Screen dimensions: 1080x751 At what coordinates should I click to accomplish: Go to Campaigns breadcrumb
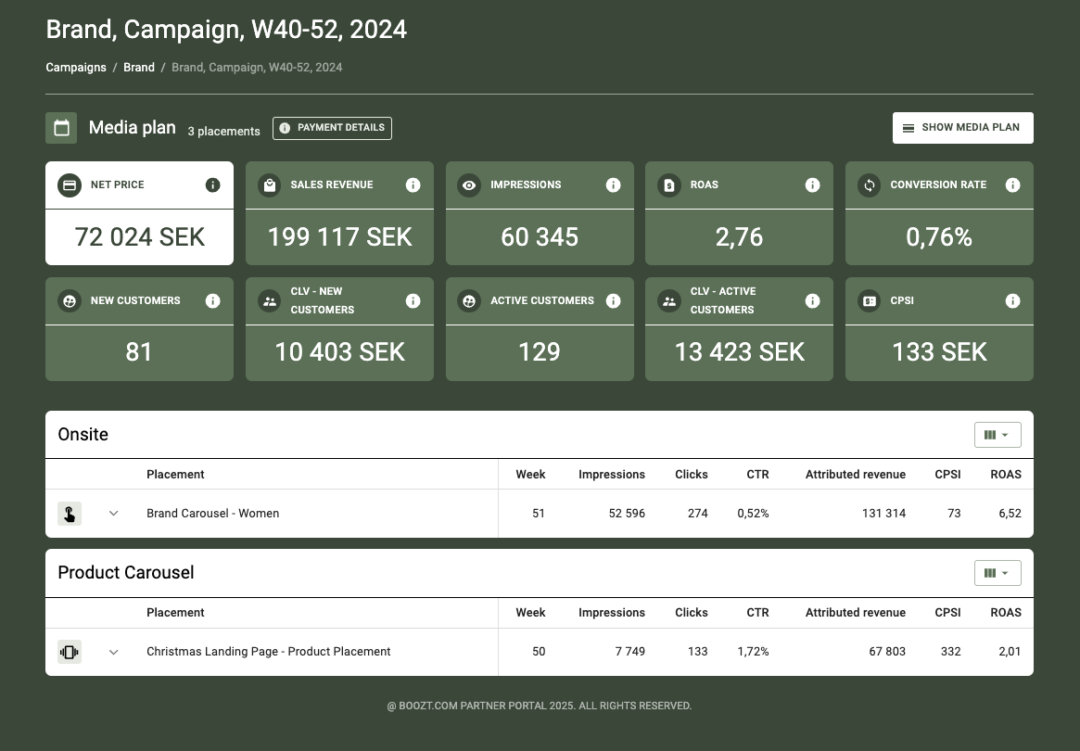pyautogui.click(x=76, y=68)
